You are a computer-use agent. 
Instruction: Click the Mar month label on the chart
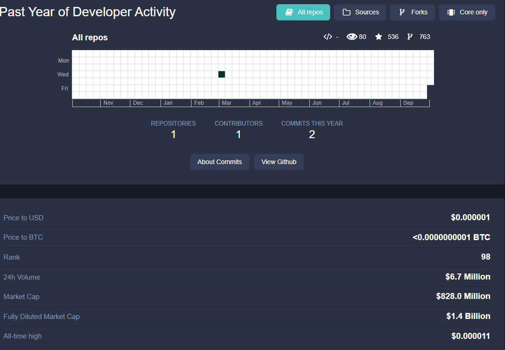click(x=226, y=103)
